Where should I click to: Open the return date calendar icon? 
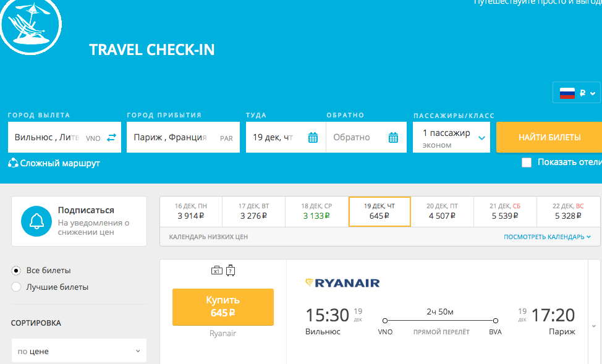393,137
